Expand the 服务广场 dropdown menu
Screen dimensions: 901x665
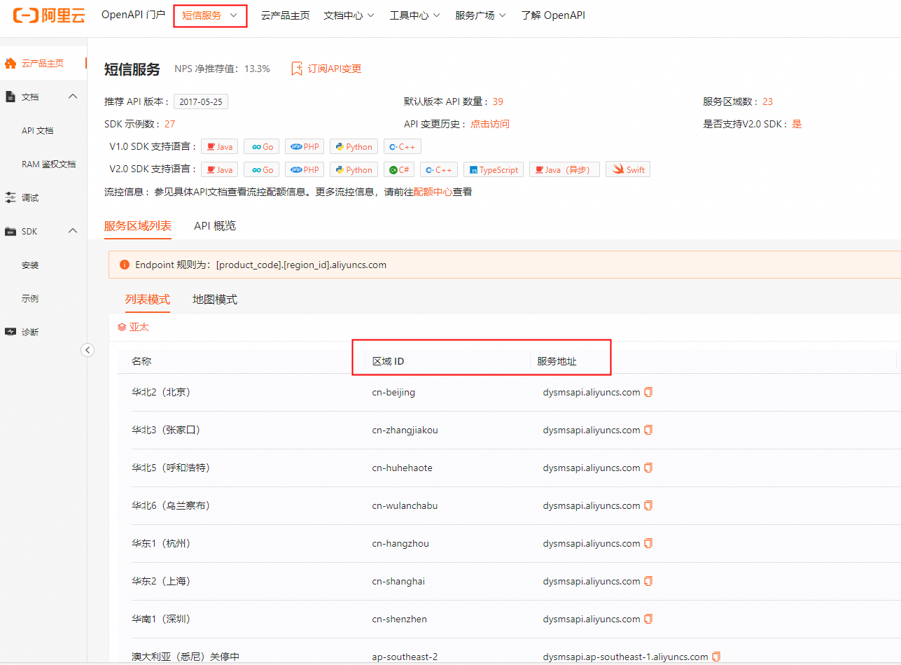point(480,15)
